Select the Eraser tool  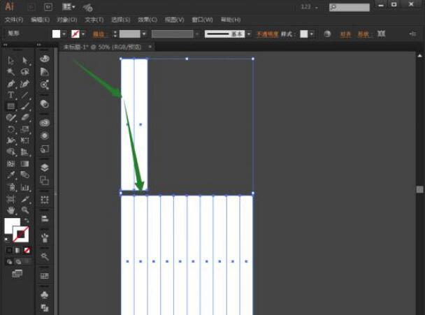[x=25, y=117]
